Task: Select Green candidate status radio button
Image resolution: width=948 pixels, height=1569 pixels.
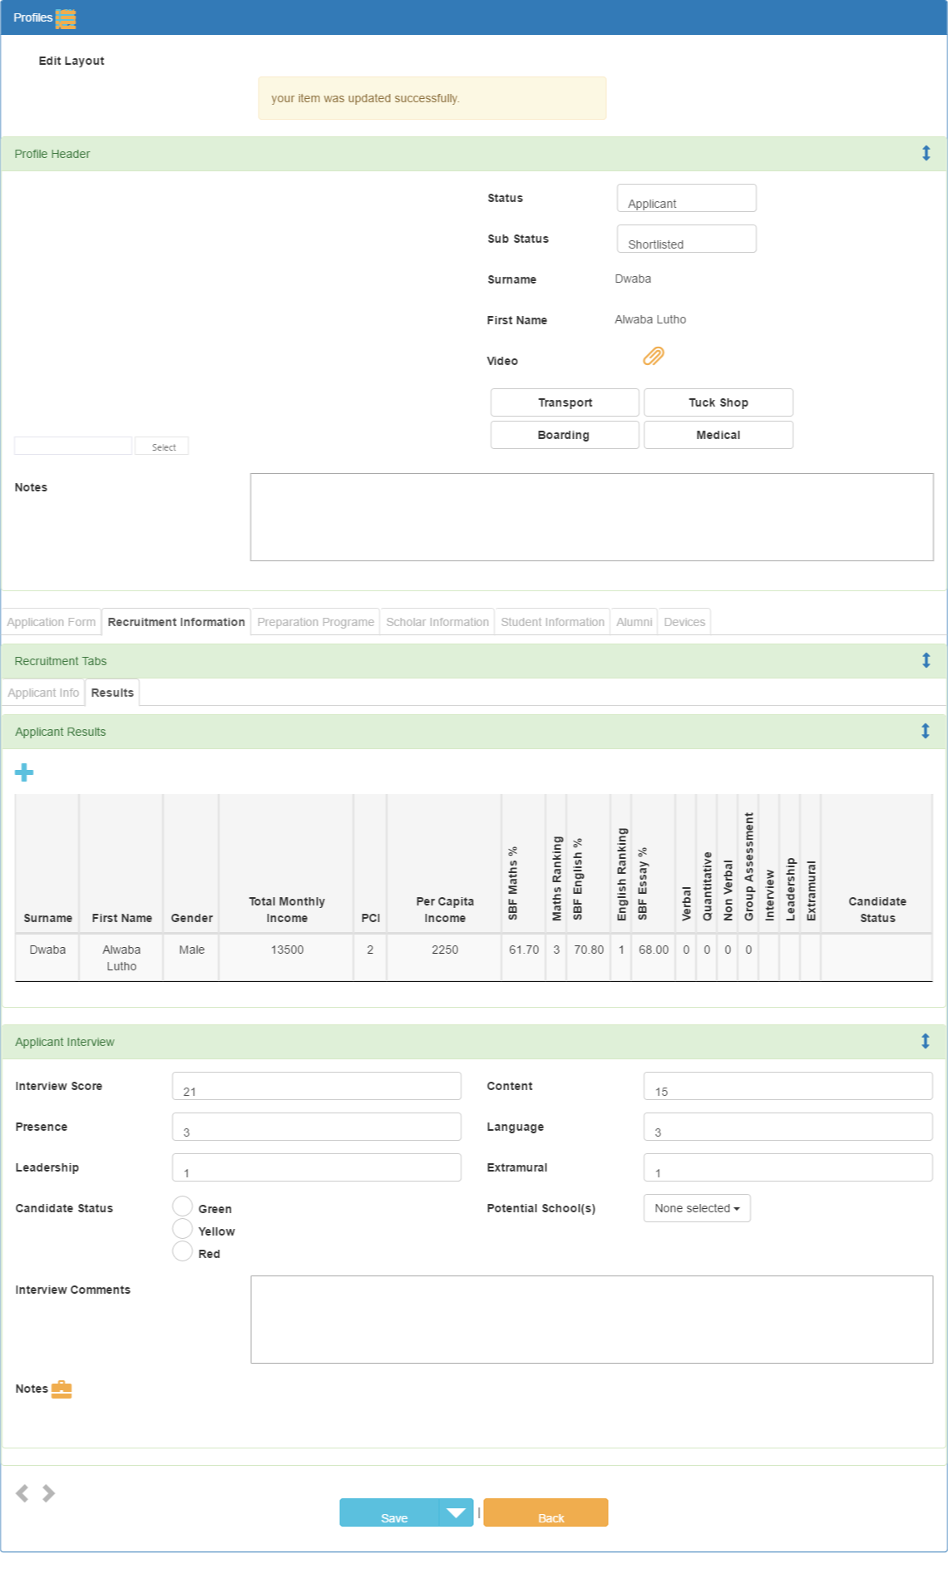Action: click(x=183, y=1206)
